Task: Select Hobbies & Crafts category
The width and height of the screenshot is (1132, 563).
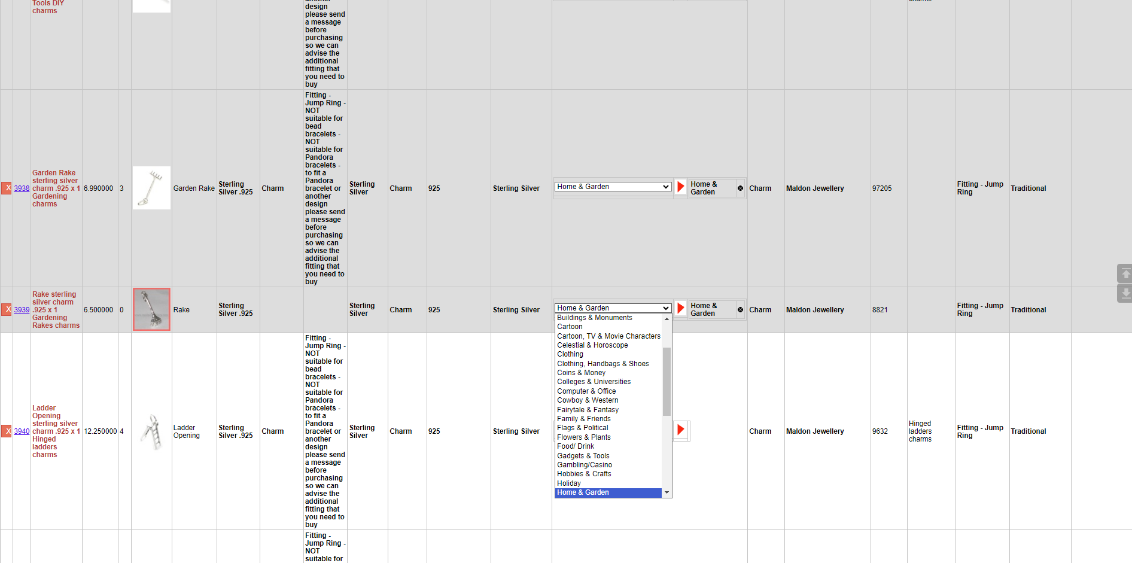Action: pyautogui.click(x=608, y=474)
